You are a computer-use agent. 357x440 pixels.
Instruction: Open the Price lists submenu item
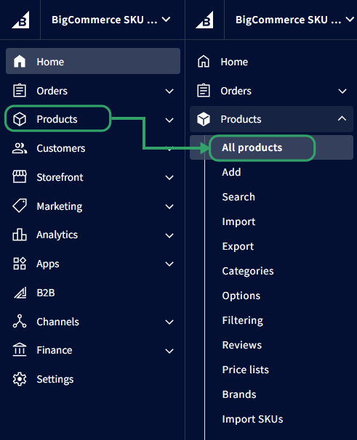246,370
